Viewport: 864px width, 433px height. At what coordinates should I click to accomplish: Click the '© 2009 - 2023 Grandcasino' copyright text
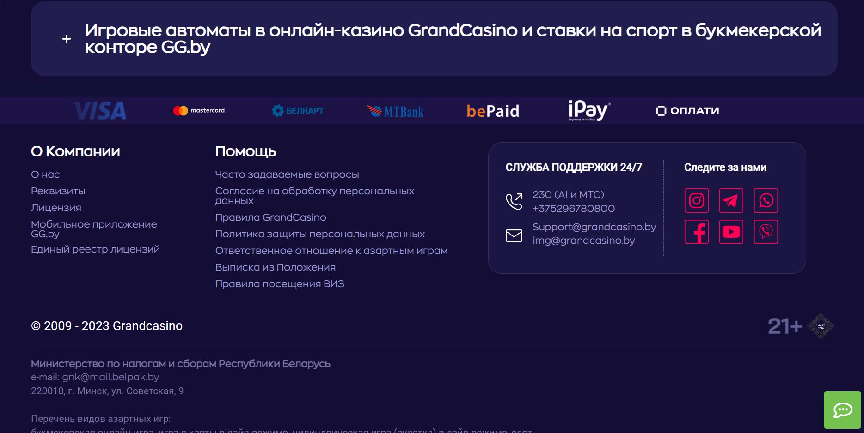coord(107,326)
